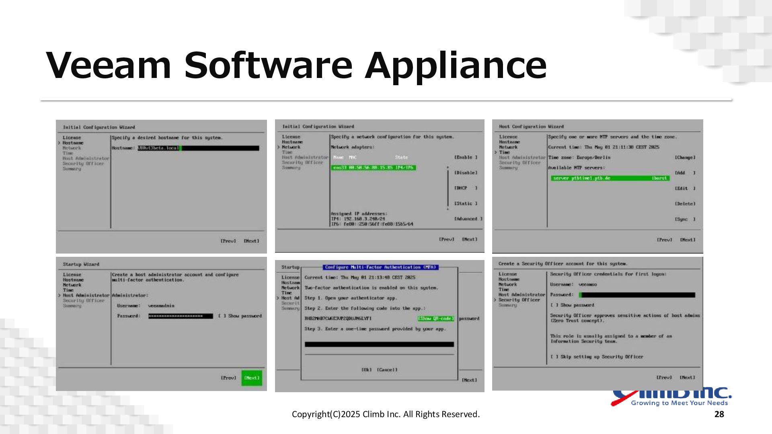Cancel the Multi-Factor Authentication dialog
772x434 pixels.
[387, 370]
